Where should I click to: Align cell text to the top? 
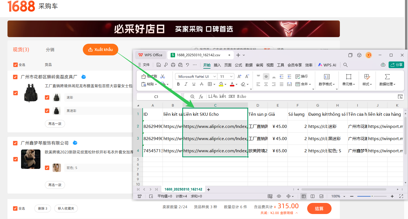point(258,76)
